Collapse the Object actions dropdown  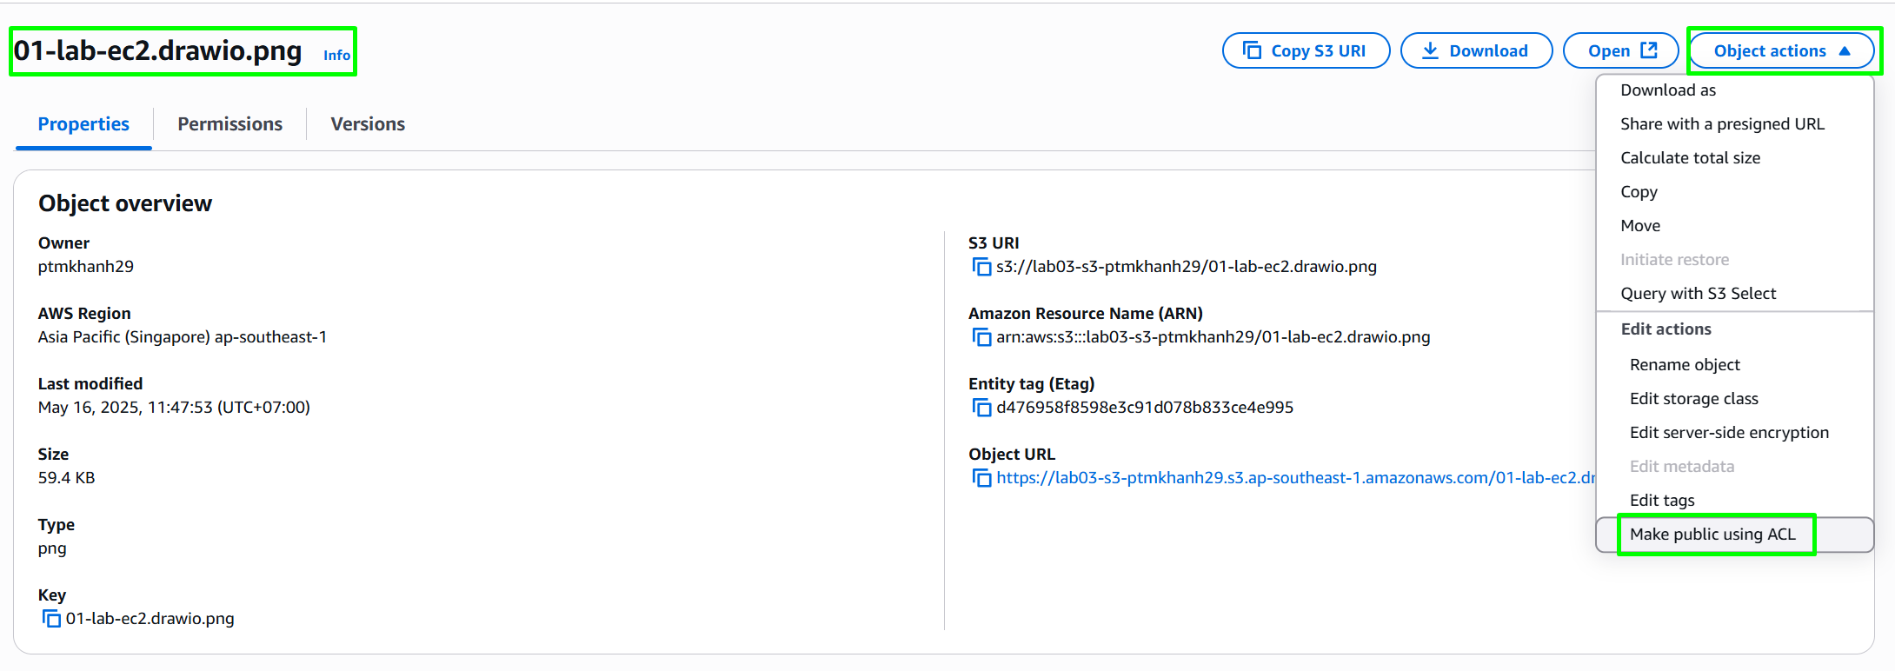[1782, 50]
